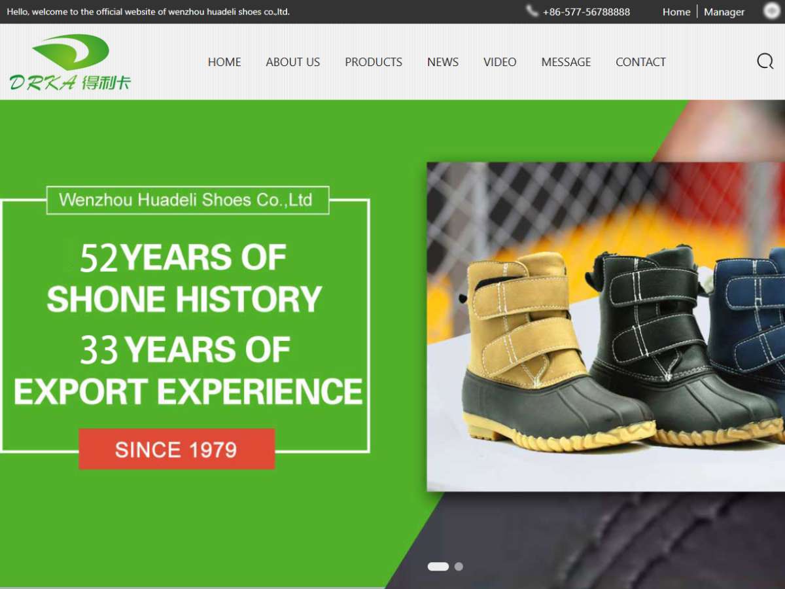
Task: Navigate to the VIDEO page
Action: point(500,62)
